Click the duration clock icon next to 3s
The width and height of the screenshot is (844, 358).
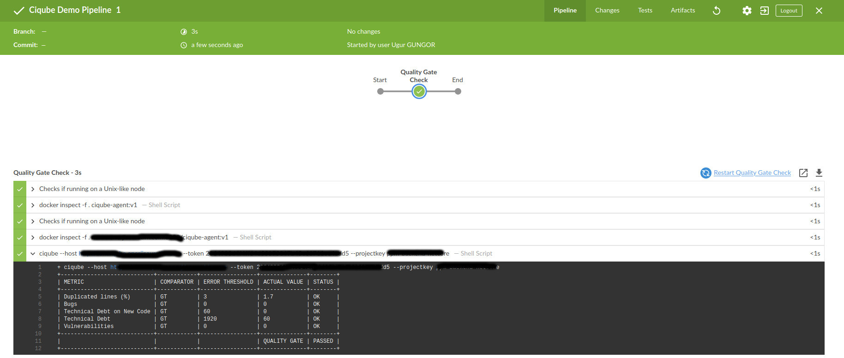[x=184, y=32]
